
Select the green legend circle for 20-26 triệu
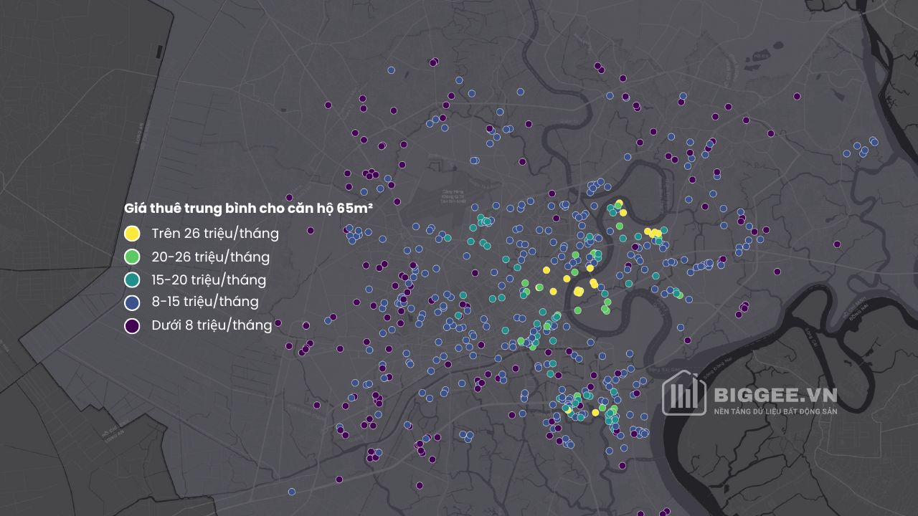pos(132,256)
